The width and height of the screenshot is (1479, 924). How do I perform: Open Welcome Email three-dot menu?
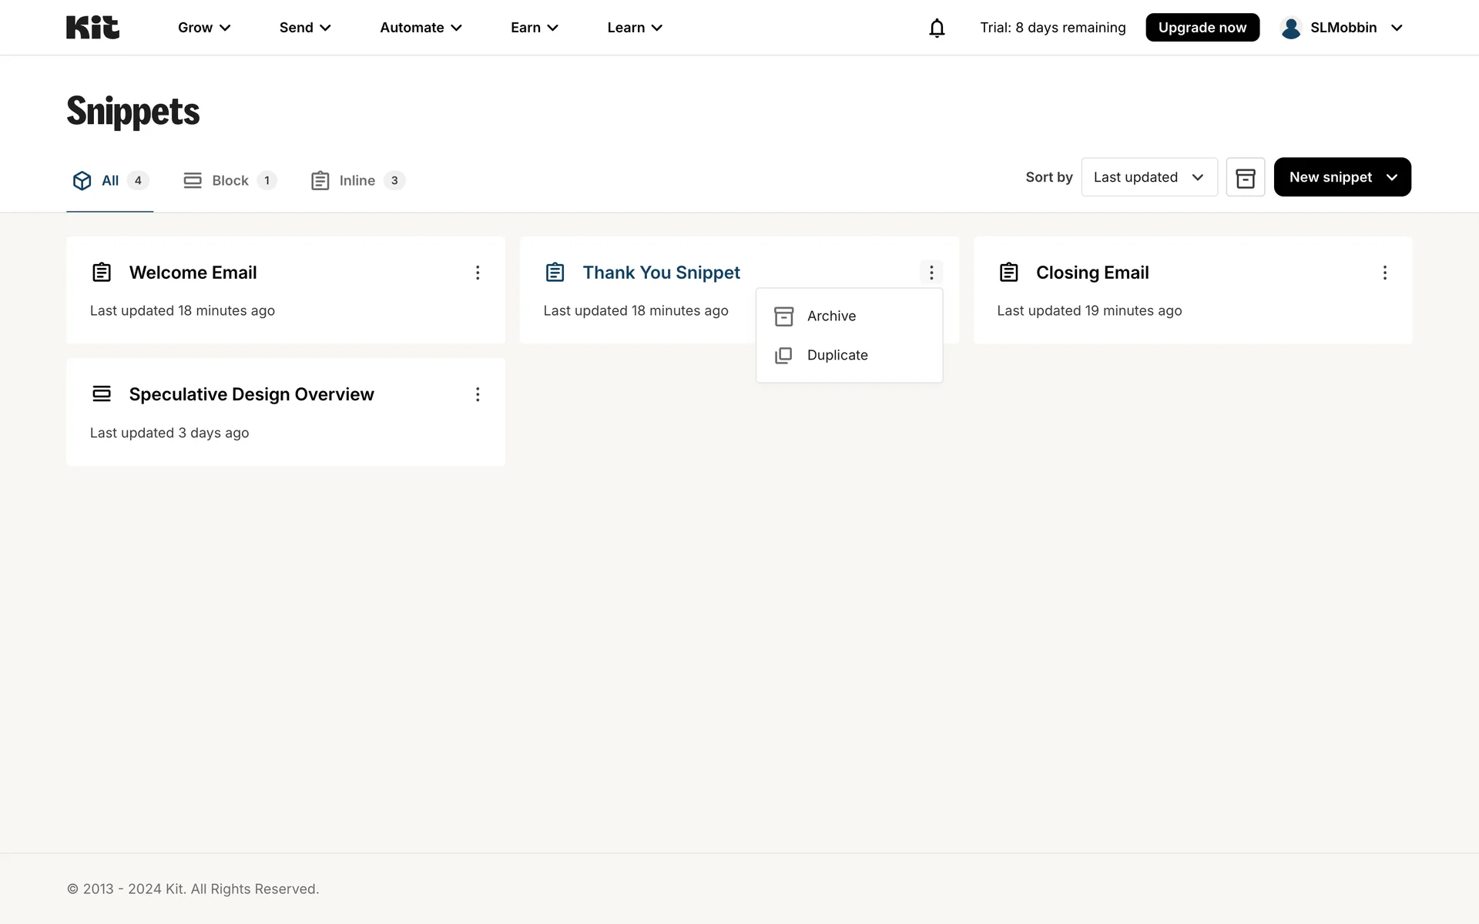point(478,273)
